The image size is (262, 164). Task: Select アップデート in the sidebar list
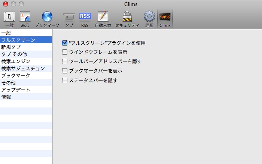pyautogui.click(x=26, y=90)
